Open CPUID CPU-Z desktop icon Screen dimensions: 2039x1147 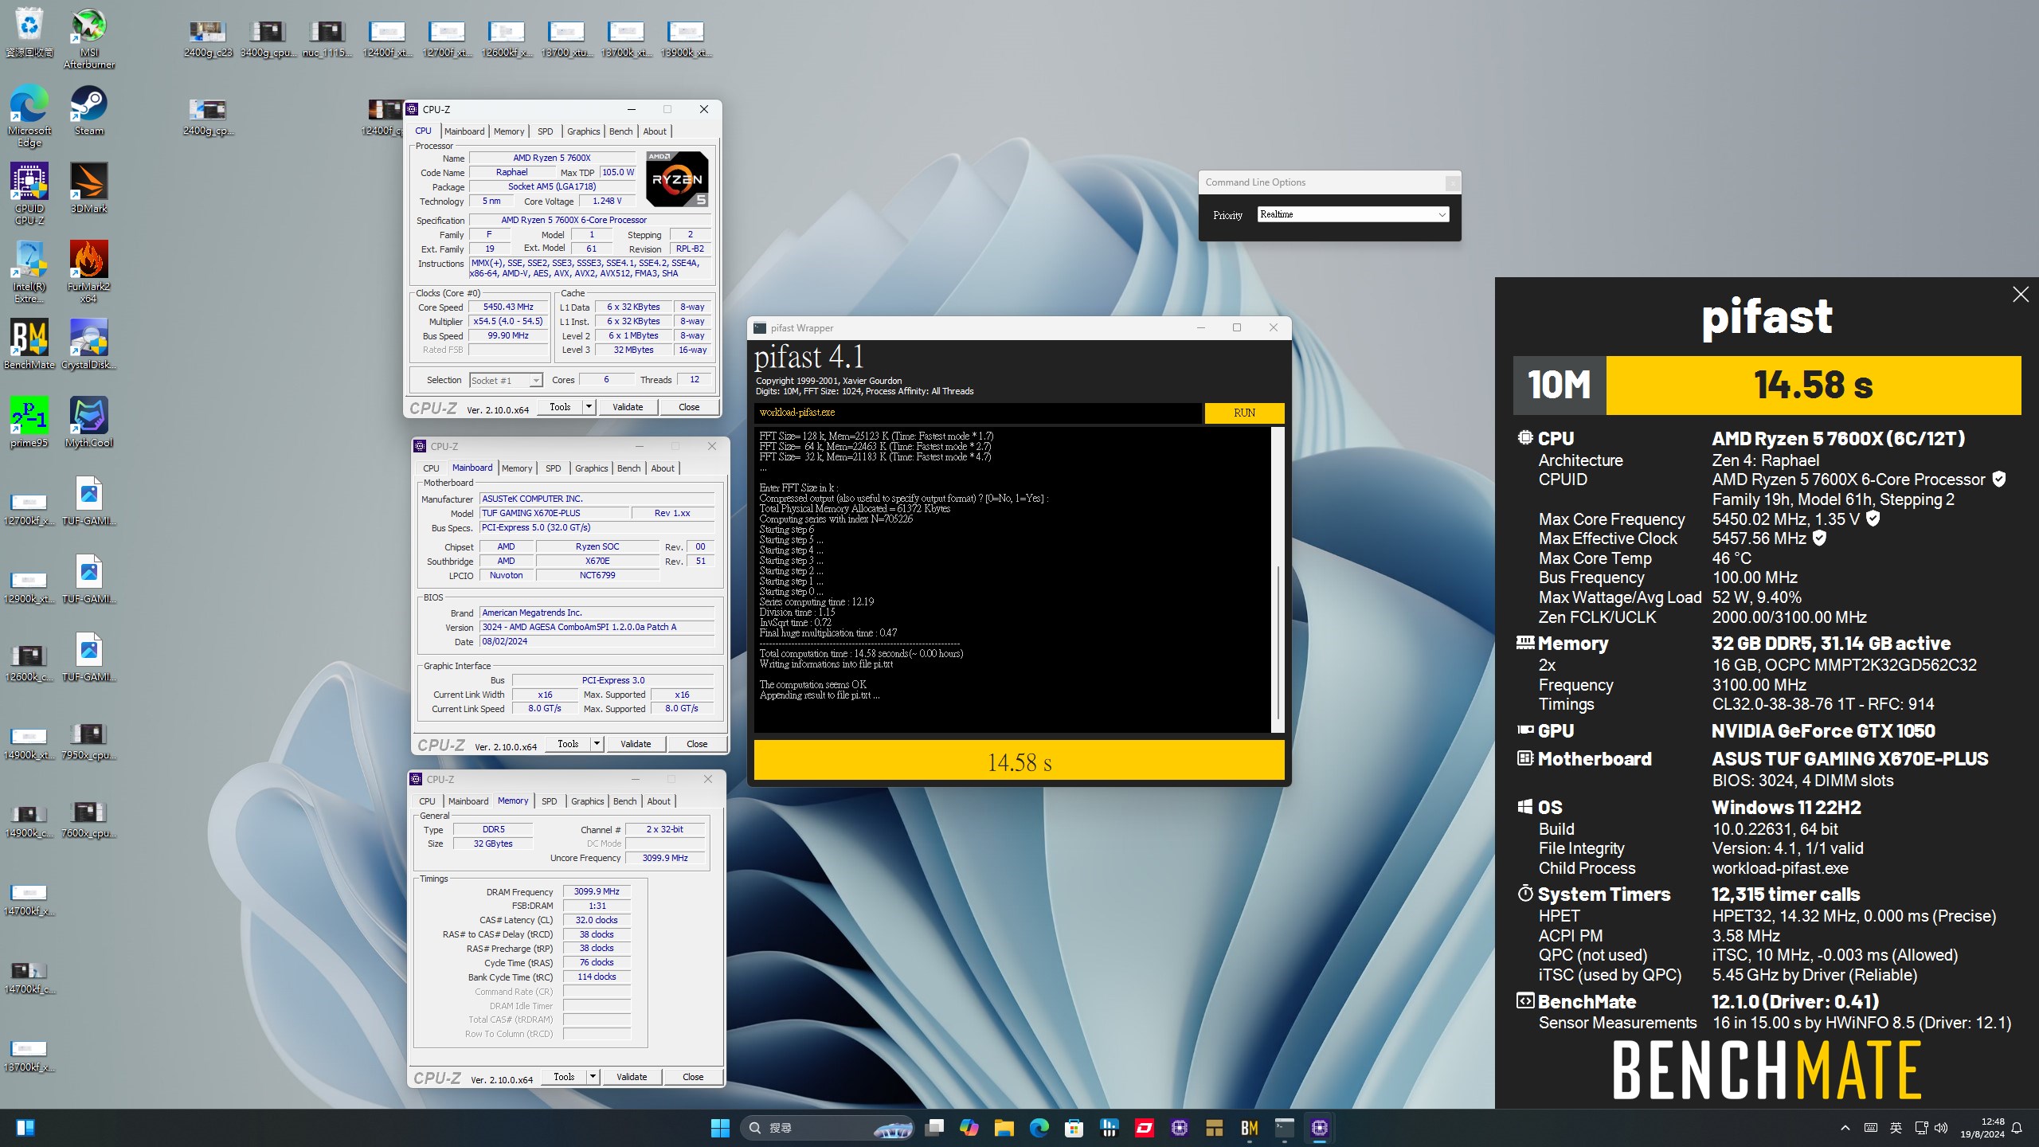(29, 194)
